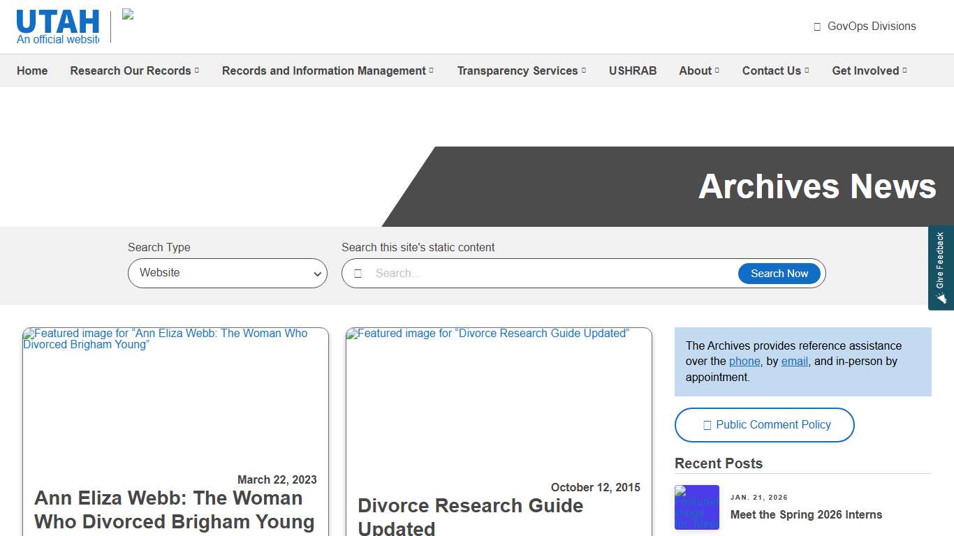Open the USHRAB page

click(633, 70)
